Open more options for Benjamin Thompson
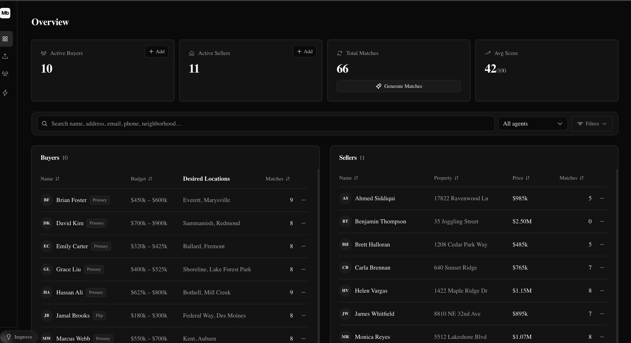 (602, 221)
